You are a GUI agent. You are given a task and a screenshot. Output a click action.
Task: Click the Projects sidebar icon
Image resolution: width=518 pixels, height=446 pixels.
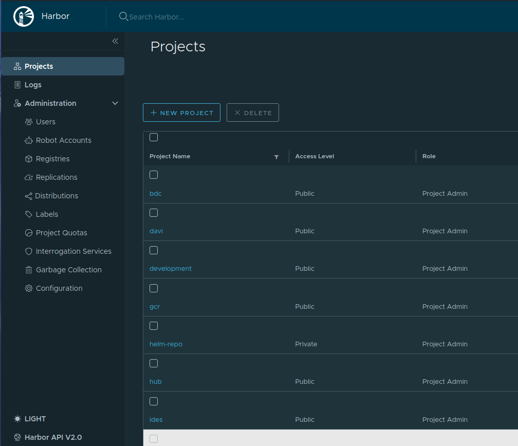pos(17,66)
